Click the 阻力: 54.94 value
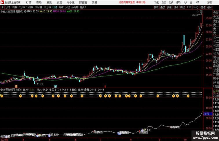 [x=43, y=90]
